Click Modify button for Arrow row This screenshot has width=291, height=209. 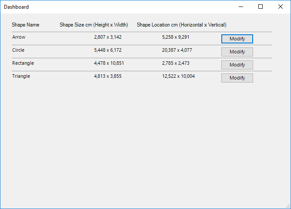click(237, 39)
